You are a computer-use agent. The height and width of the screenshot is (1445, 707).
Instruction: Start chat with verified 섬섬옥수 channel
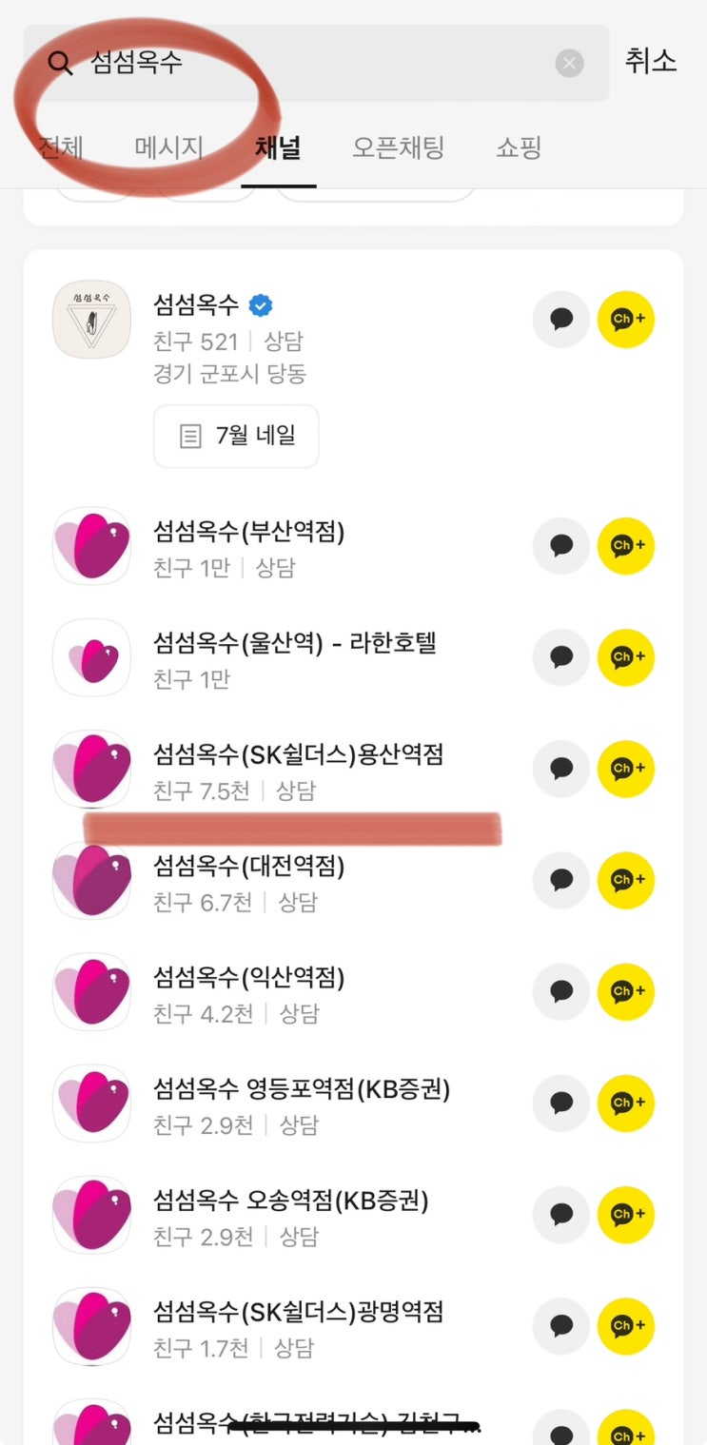561,320
